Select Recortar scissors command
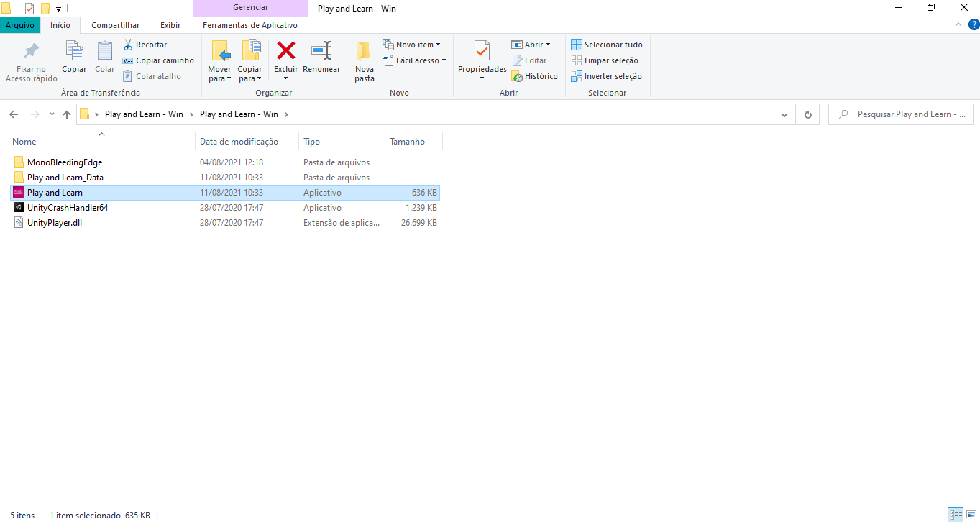The width and height of the screenshot is (980, 522). coord(146,45)
